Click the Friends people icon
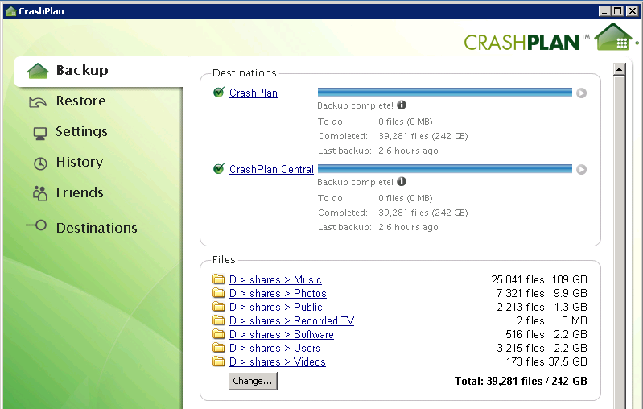 [39, 193]
